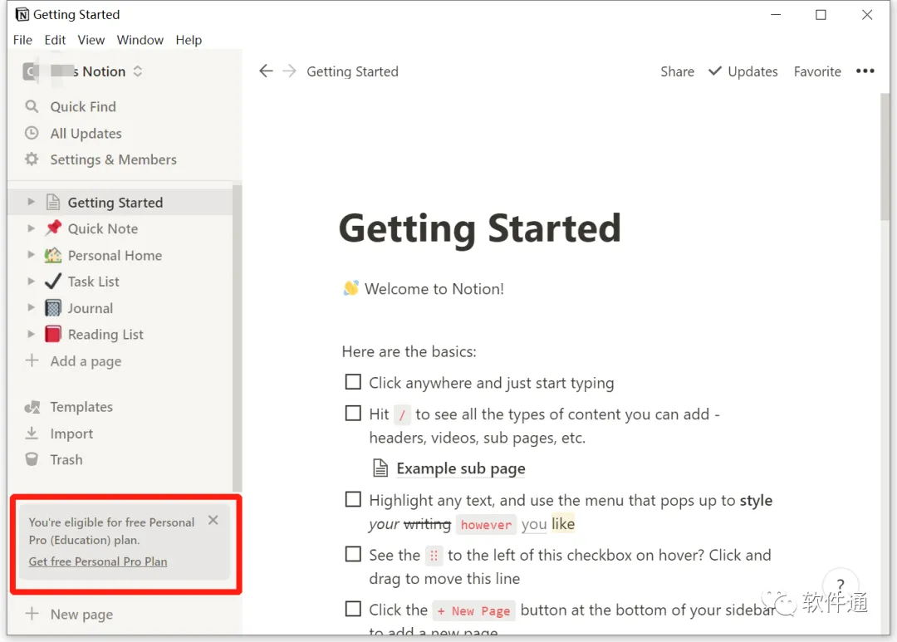
Task: Click the Journal notebook icon
Action: [53, 308]
